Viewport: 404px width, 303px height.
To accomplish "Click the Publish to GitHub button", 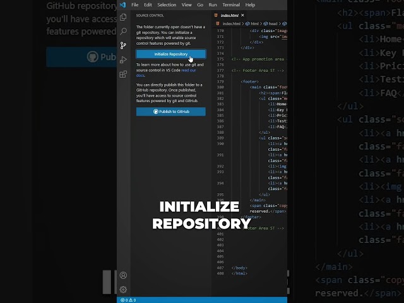I will pos(171,112).
